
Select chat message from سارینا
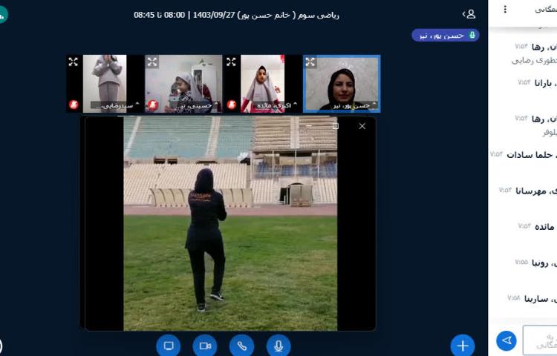coord(532,299)
